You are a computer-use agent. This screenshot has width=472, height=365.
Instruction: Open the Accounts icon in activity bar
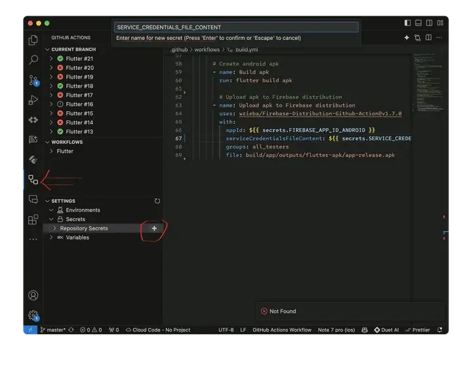[x=33, y=295]
